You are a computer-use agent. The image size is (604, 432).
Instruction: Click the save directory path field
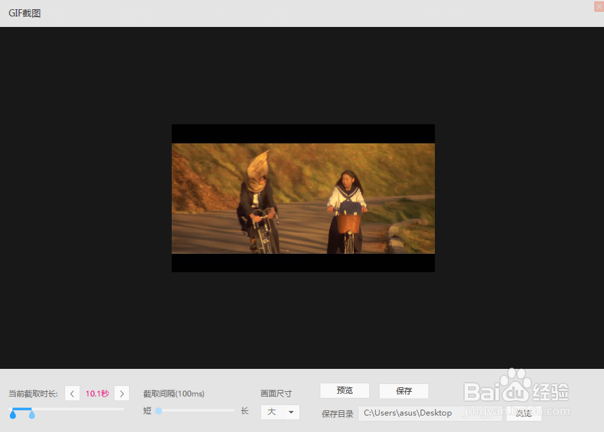point(430,413)
